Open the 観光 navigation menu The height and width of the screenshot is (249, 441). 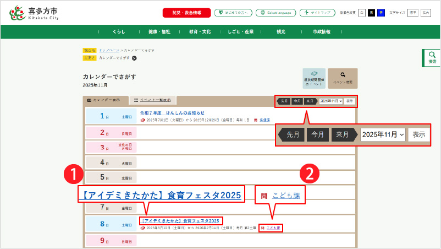coord(281,32)
